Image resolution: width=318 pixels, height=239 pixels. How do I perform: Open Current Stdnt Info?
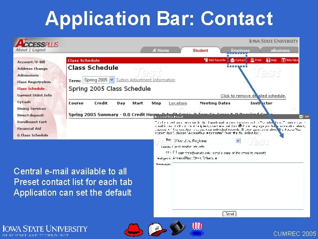pyautogui.click(x=34, y=95)
